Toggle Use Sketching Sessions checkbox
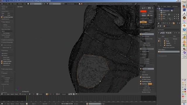Screen dimensions: 187x105 point(2,17)
